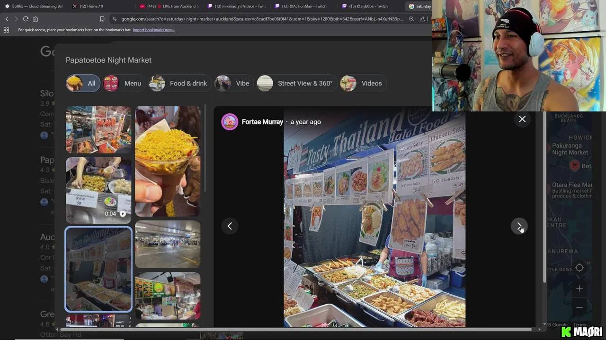The height and width of the screenshot is (340, 606).
Task: Bookmark this page icon
Action: tap(102, 19)
